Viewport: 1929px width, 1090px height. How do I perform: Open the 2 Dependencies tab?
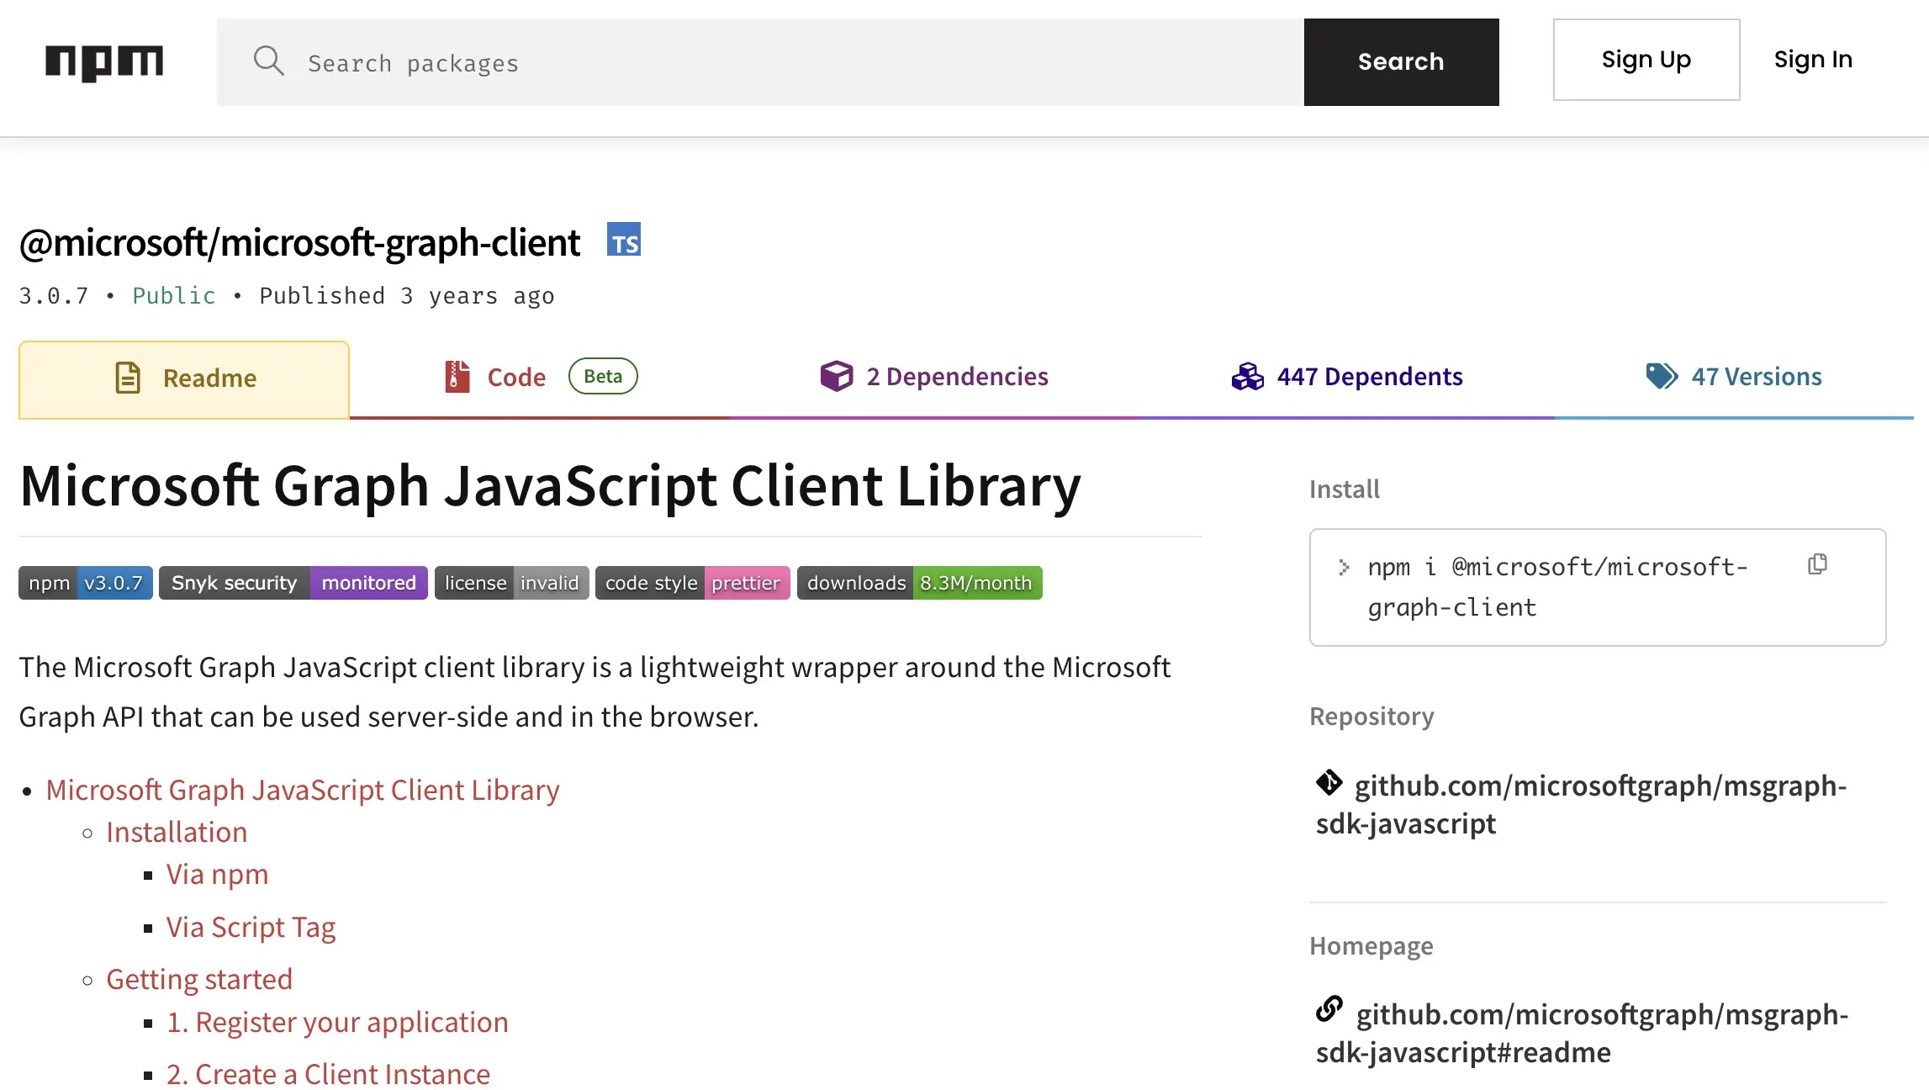[x=934, y=377]
